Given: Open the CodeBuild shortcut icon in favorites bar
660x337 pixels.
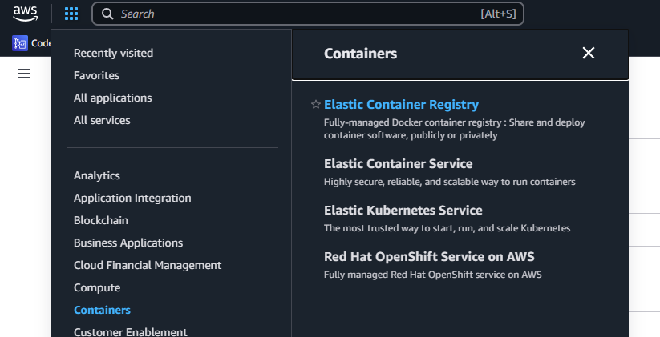Looking at the screenshot, I should coord(20,43).
